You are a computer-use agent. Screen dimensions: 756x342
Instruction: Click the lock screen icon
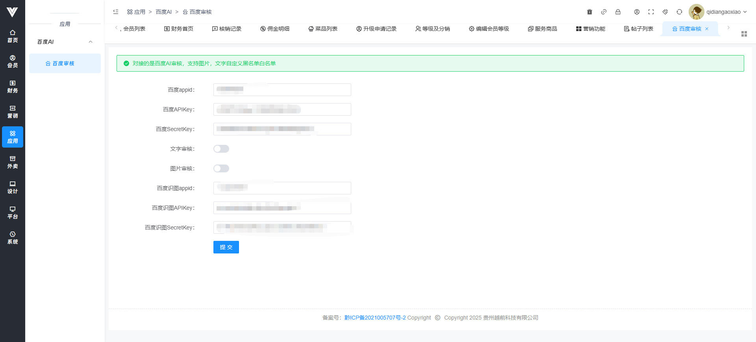618,12
